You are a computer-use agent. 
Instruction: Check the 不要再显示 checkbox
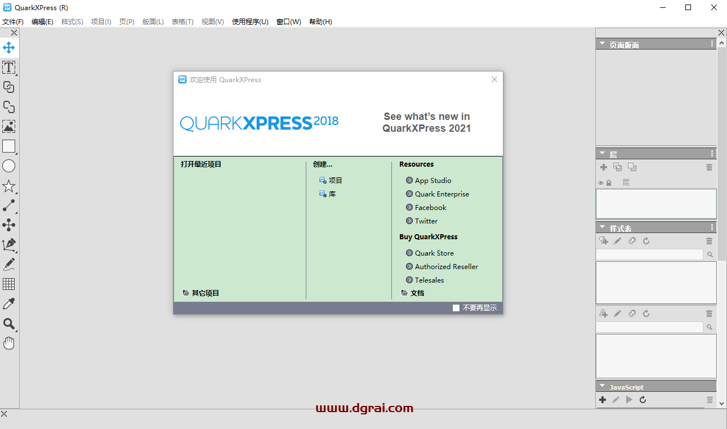tap(456, 308)
